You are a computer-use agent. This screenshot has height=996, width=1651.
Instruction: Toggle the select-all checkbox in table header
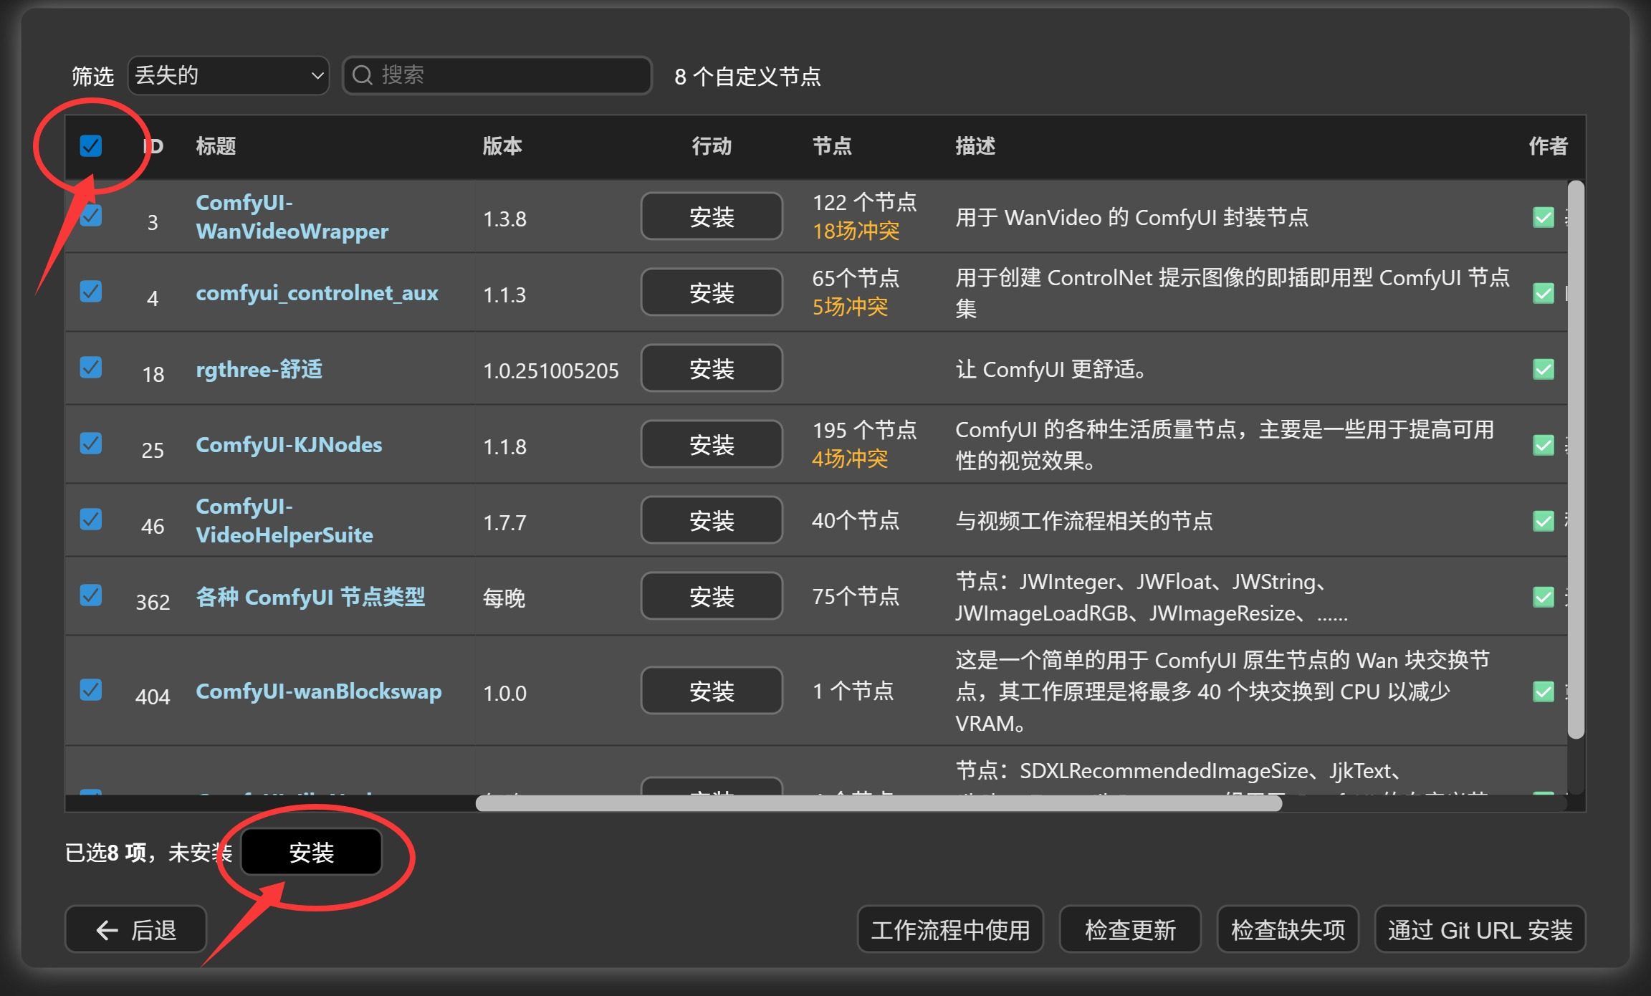pyautogui.click(x=91, y=145)
